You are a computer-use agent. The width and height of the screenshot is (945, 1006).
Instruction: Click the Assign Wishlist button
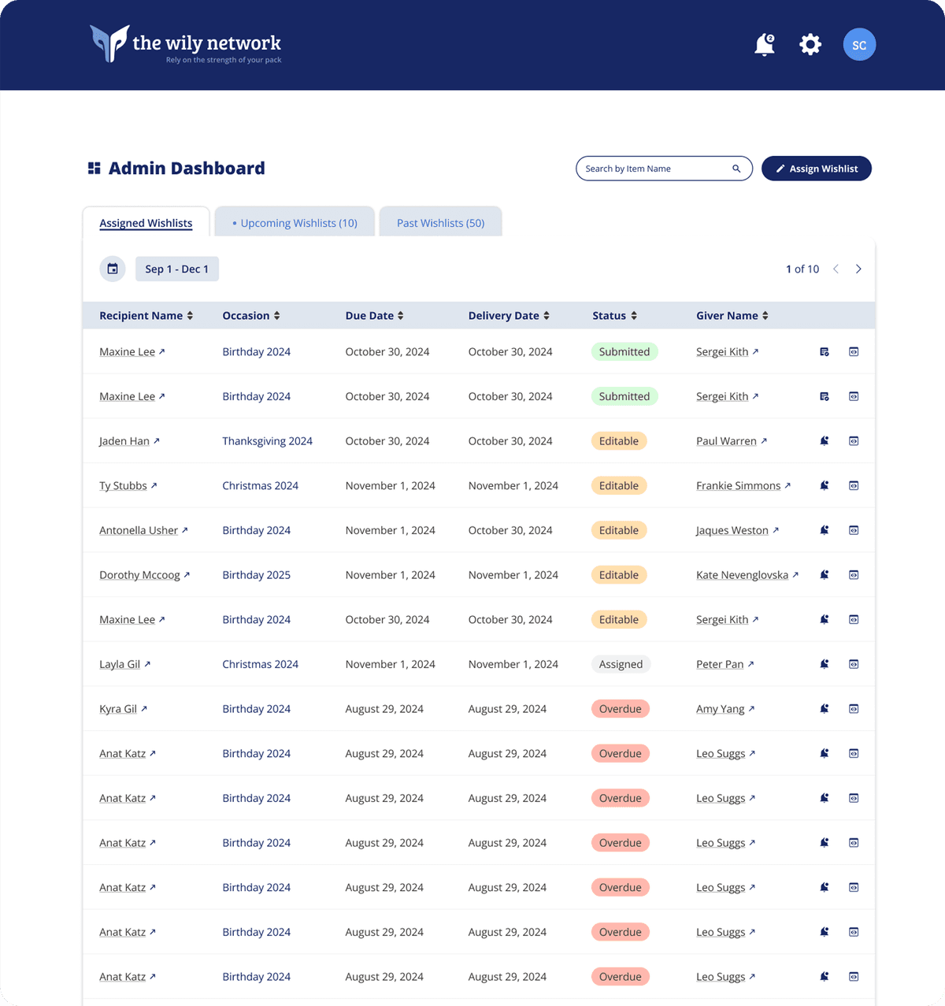tap(816, 169)
